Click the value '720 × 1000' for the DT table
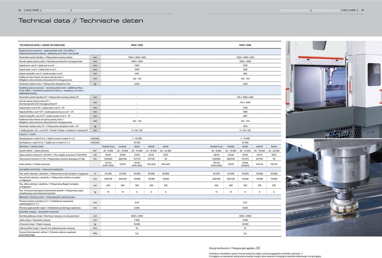This screenshot has width=382, height=258. pyautogui.click(x=245, y=102)
